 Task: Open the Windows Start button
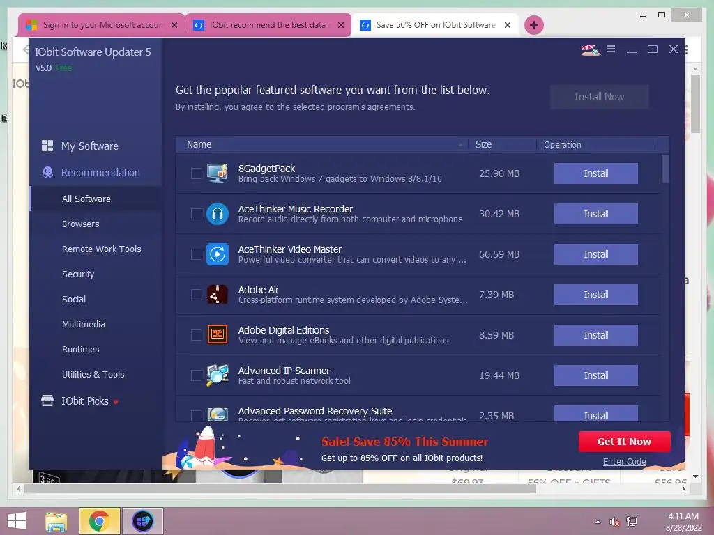17,521
